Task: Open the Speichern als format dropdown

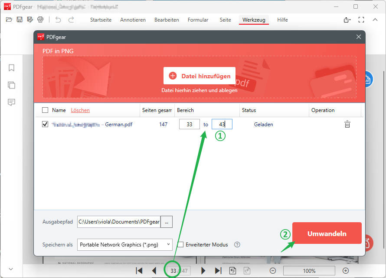Action: coord(125,245)
